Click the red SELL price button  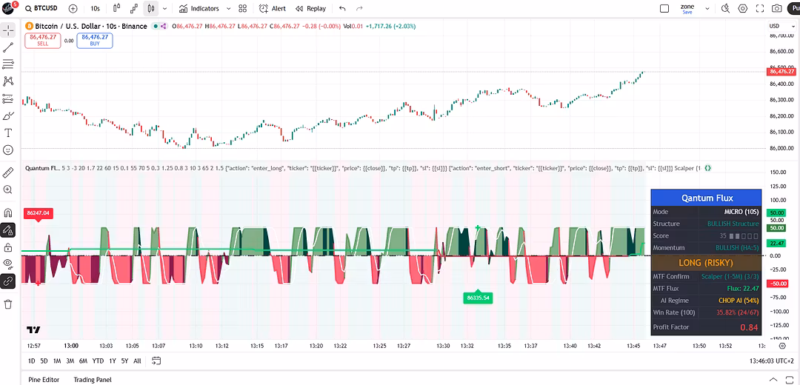coord(43,40)
